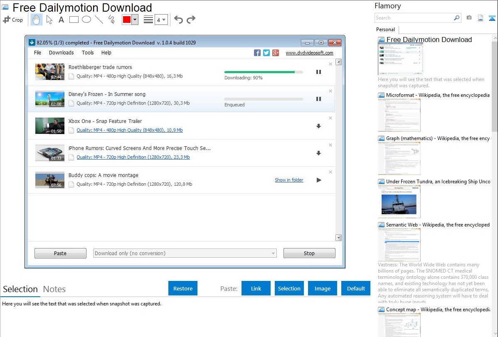Open the Downloads menu
The height and width of the screenshot is (337, 498).
click(x=61, y=53)
